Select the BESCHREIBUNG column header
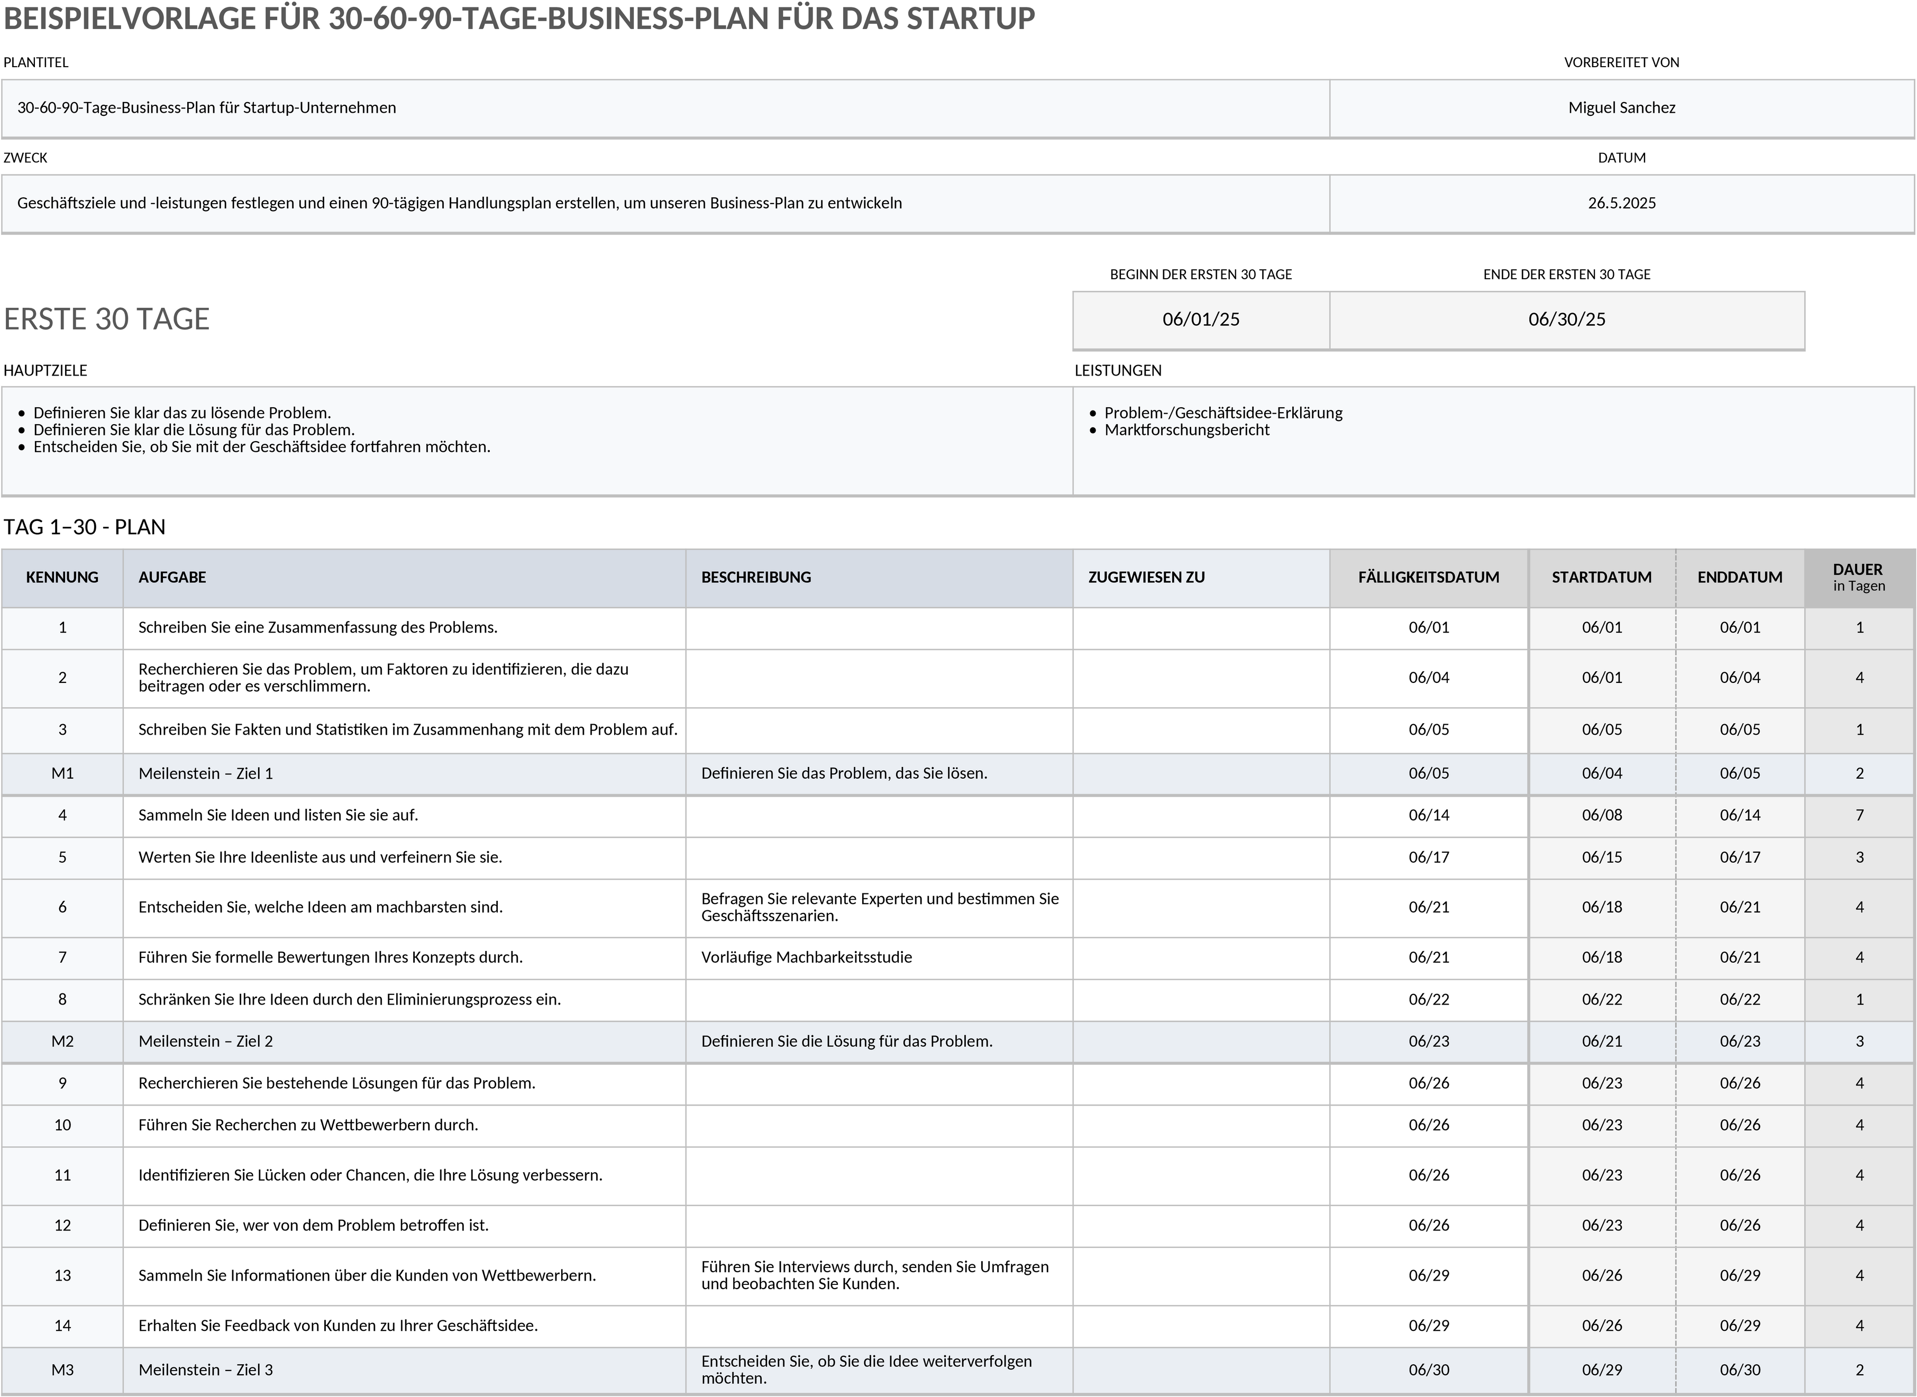 point(880,578)
